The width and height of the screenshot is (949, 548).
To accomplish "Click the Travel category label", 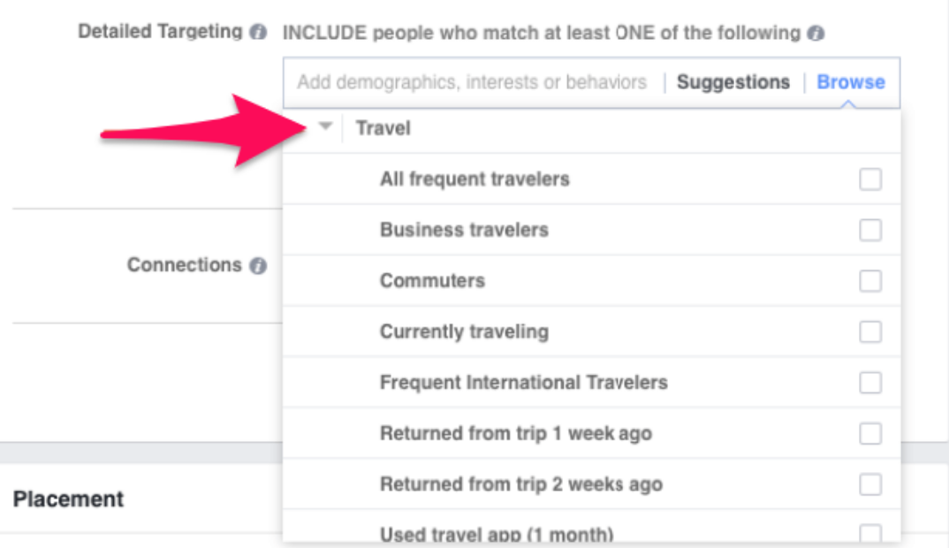I will pos(383,128).
